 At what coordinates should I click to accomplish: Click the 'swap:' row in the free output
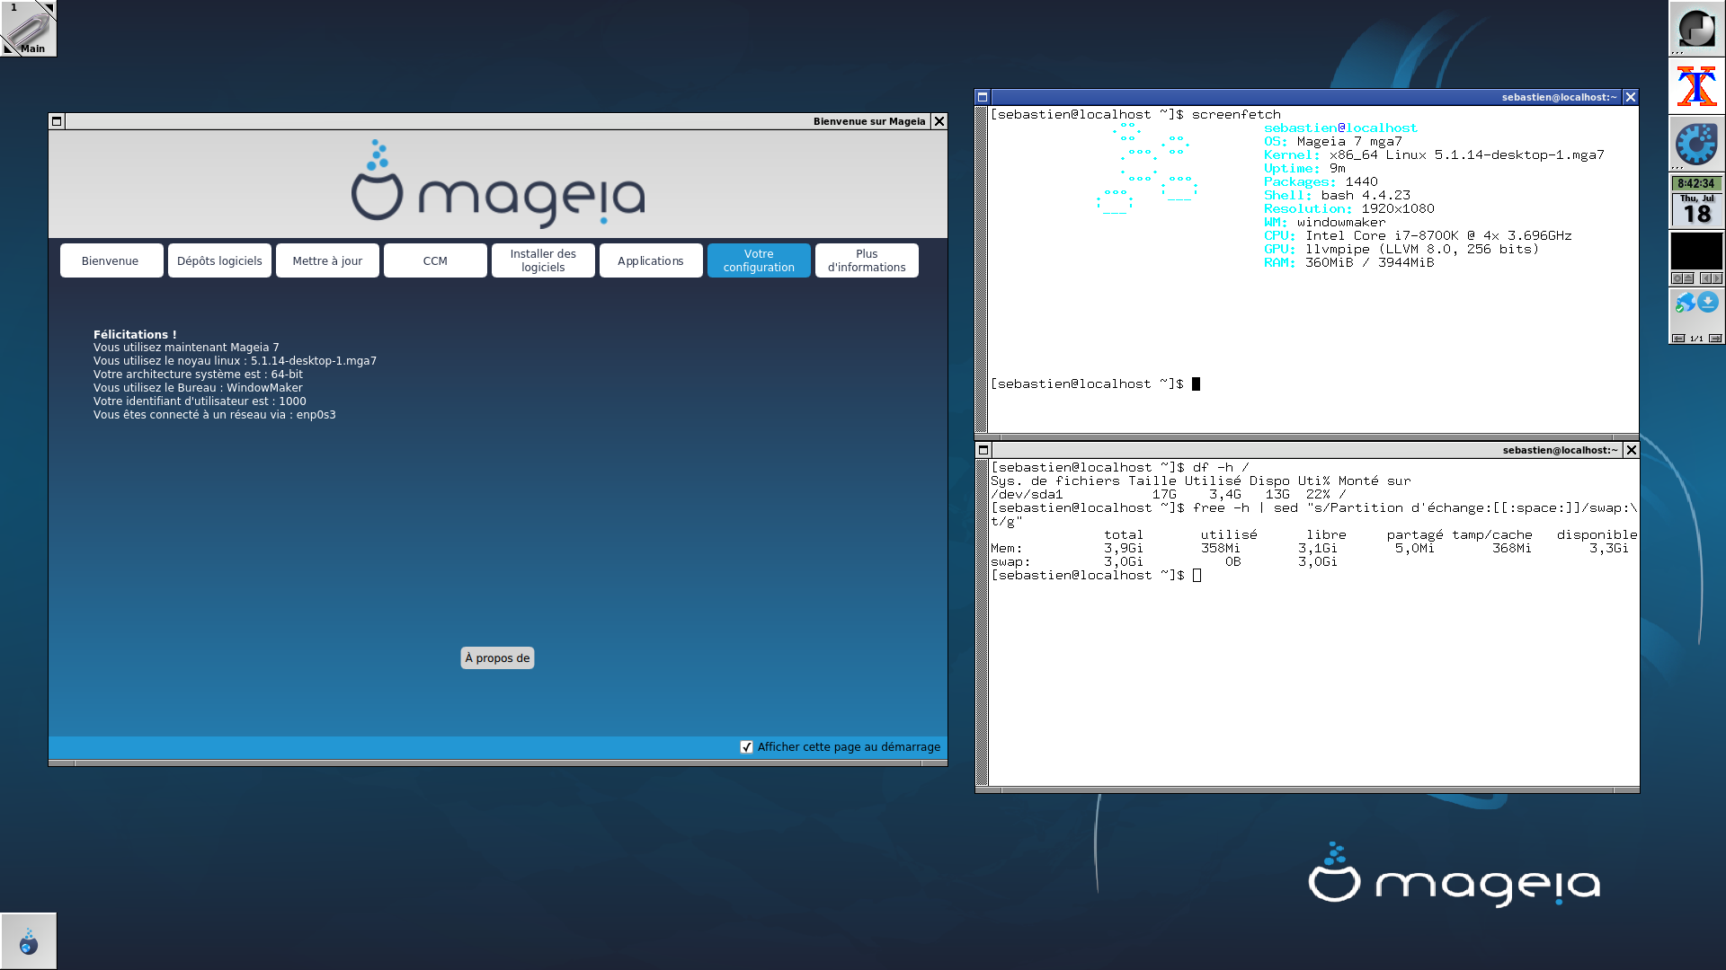1164,561
